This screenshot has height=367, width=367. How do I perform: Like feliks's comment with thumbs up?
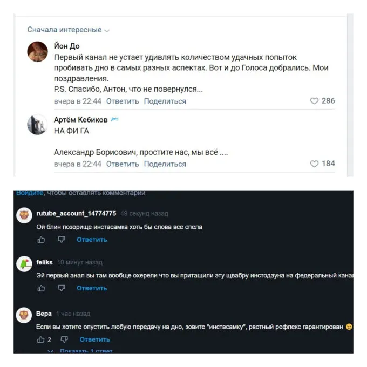pos(42,288)
